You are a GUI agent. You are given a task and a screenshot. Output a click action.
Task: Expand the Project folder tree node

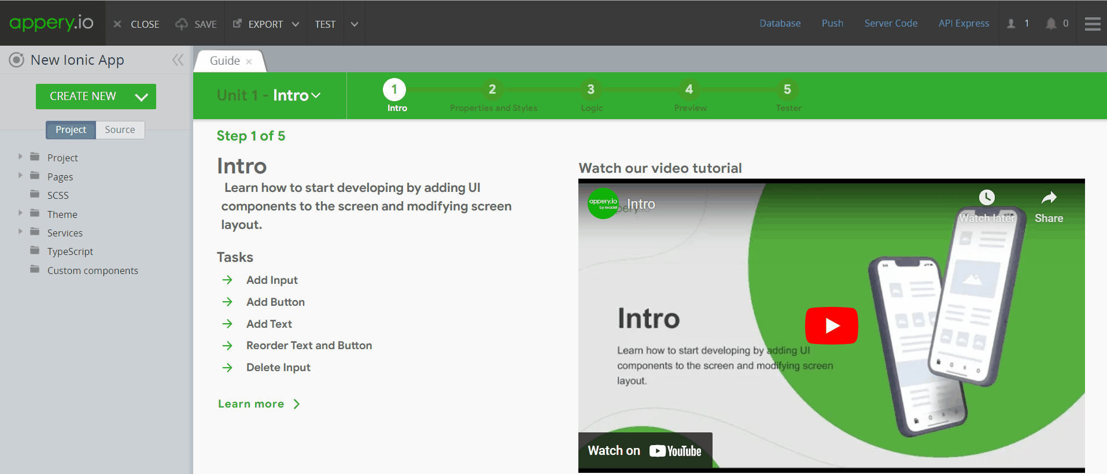20,157
